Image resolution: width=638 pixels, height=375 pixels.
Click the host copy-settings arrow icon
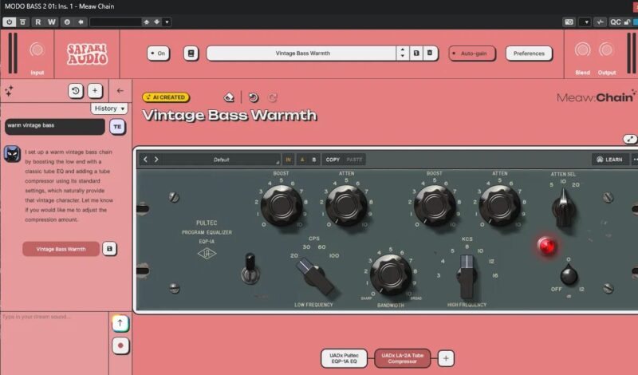tap(81, 22)
